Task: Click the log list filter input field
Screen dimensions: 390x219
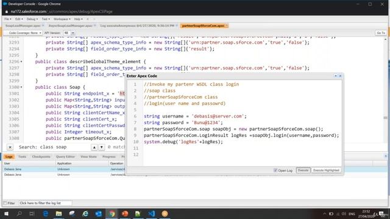Action: coord(46,203)
